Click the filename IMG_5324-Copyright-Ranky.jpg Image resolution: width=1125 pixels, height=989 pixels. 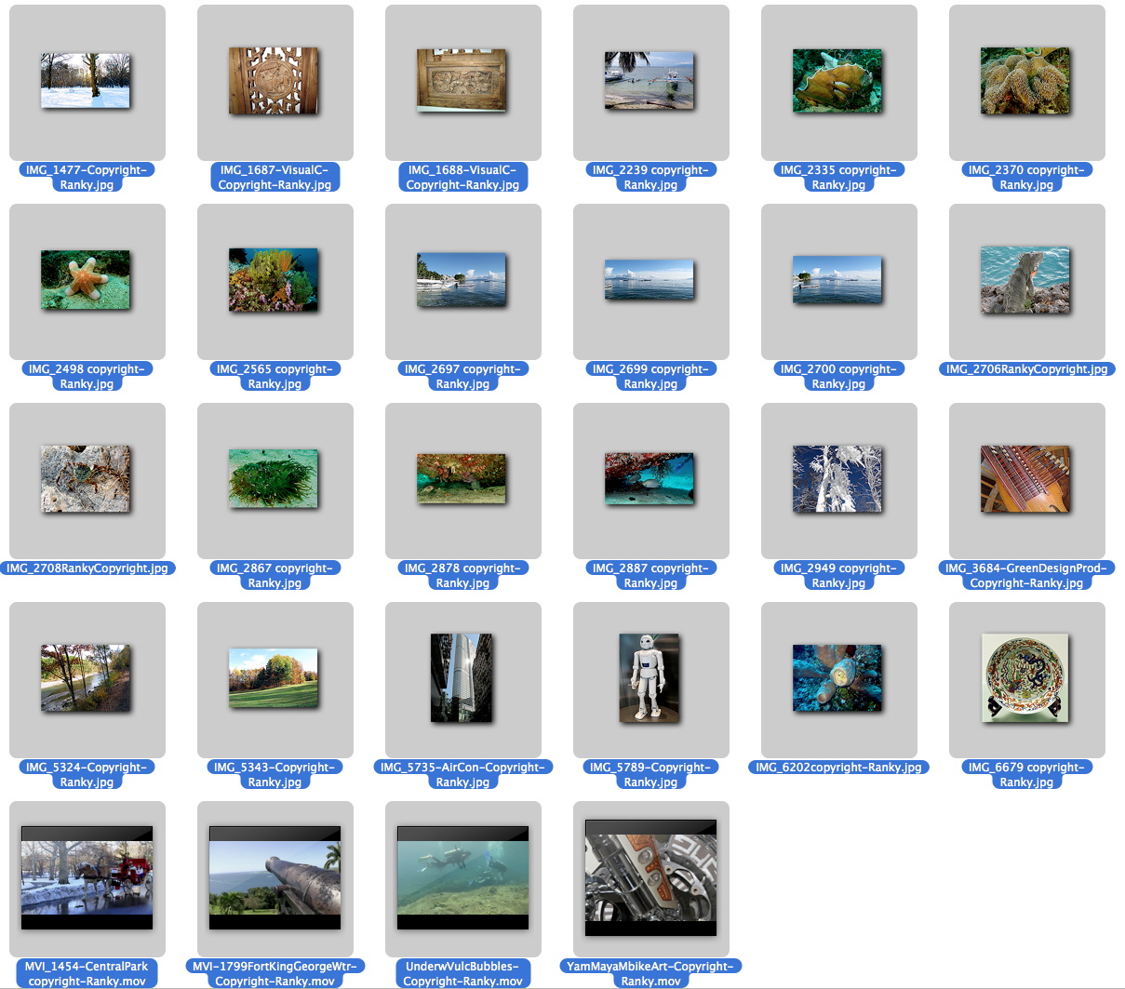(87, 774)
